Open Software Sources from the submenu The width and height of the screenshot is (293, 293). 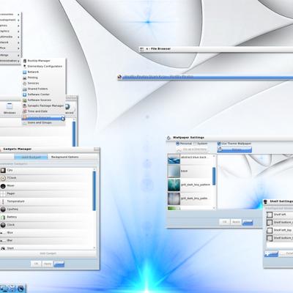[43, 100]
